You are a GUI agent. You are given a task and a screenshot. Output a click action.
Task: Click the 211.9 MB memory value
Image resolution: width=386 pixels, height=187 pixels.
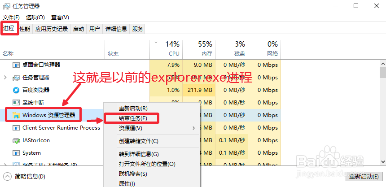coord(199,90)
